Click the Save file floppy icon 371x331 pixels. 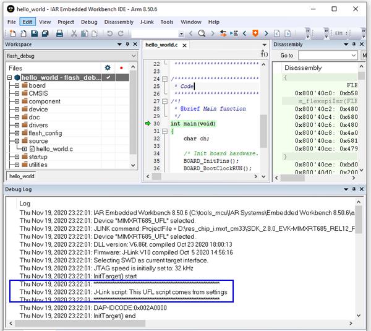click(x=34, y=33)
